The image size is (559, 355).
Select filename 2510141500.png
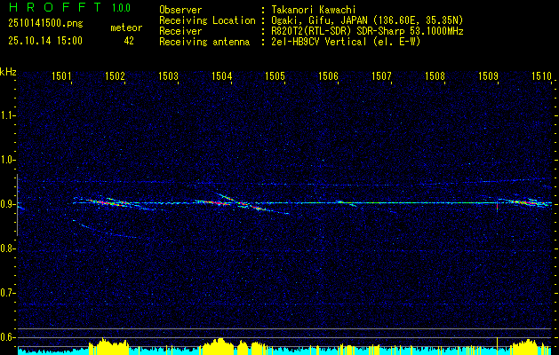tap(45, 24)
